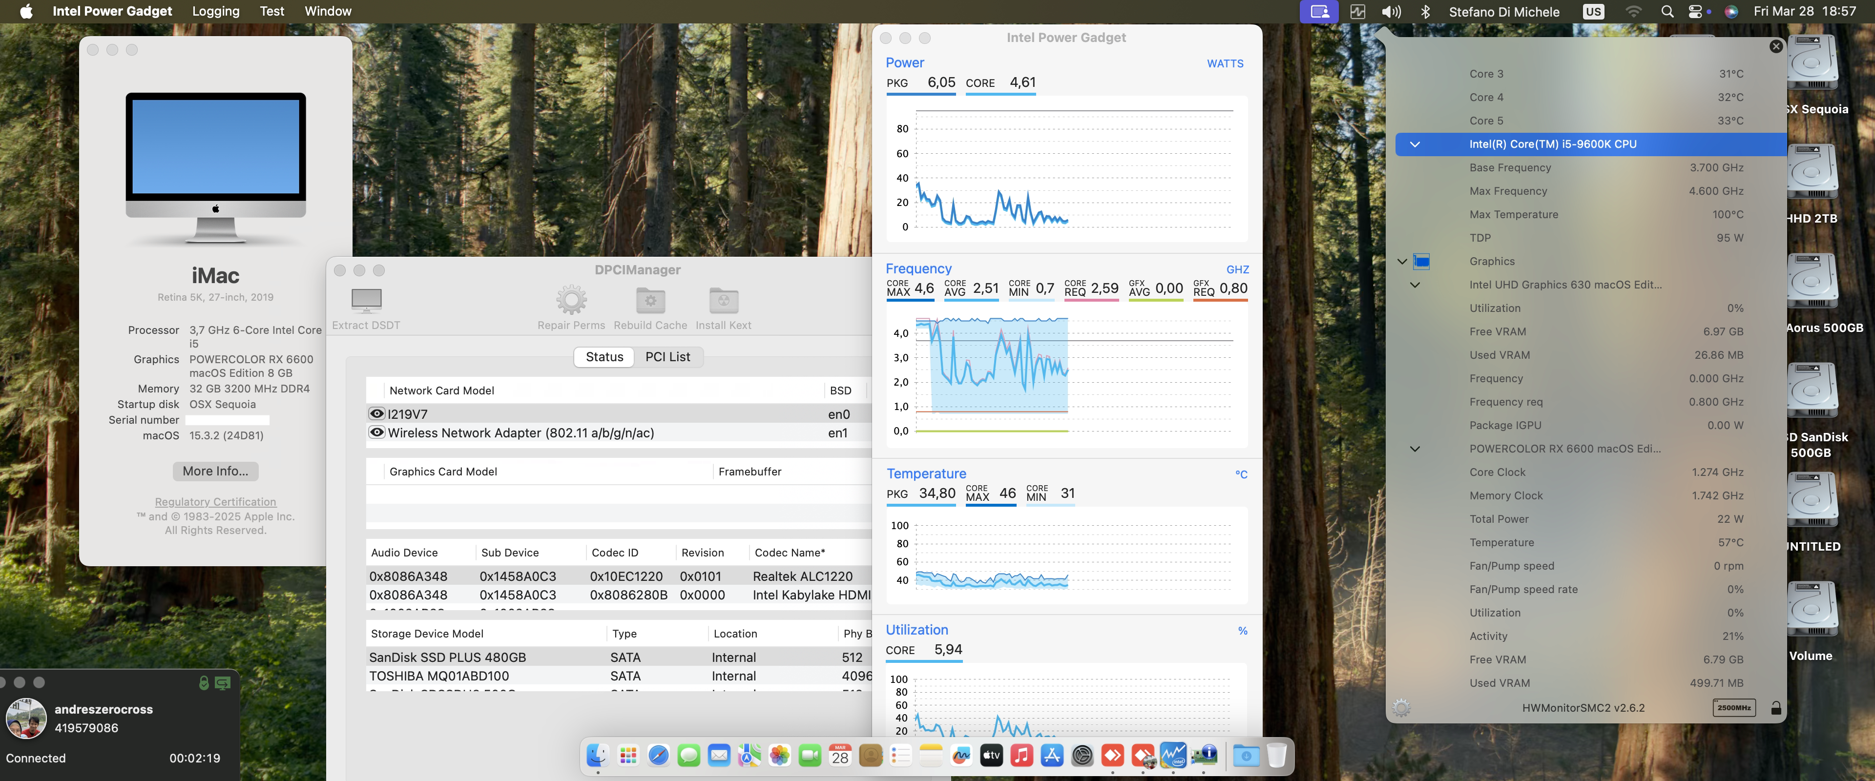Viewport: 1875px width, 781px height.
Task: Click the More Info button
Action: [215, 471]
